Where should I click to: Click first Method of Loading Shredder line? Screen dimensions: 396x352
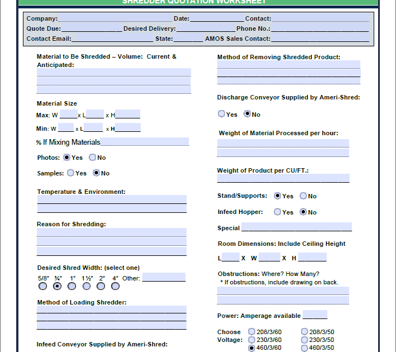coord(111,310)
